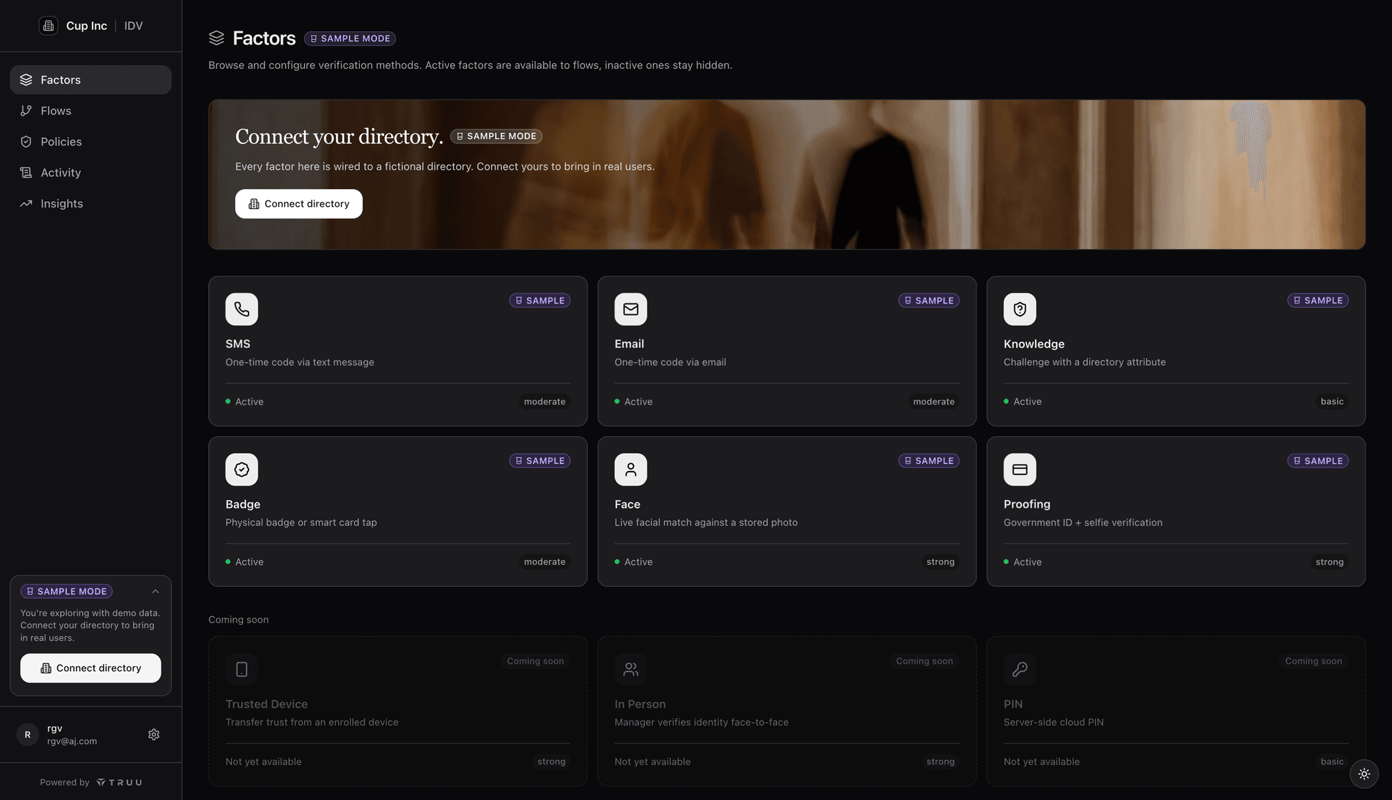Click the Coming soon section heading

tap(239, 620)
